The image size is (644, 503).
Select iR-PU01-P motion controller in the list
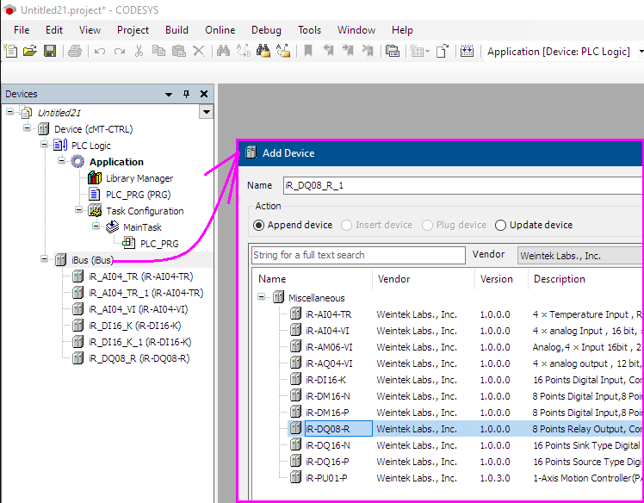[326, 478]
